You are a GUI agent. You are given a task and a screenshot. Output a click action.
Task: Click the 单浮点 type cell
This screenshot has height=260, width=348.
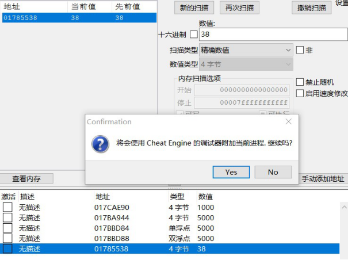179,228
